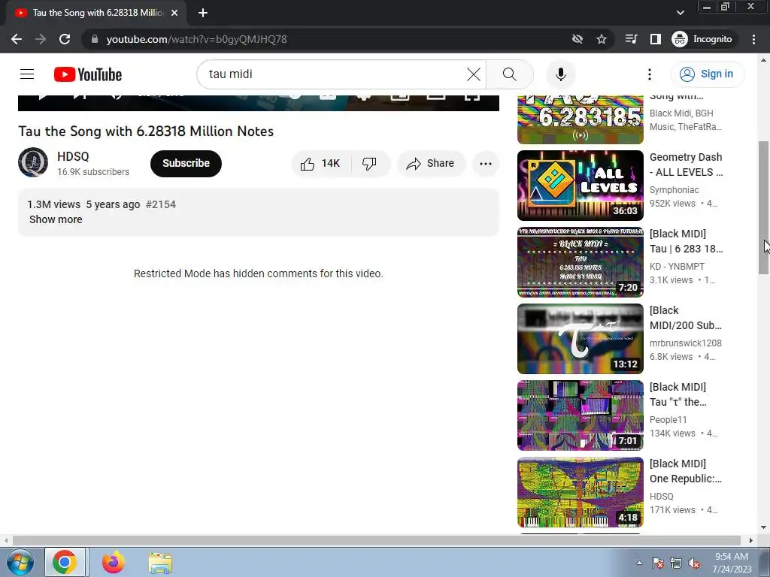
Task: Click scrollbar down arrow at right
Action: (764, 528)
